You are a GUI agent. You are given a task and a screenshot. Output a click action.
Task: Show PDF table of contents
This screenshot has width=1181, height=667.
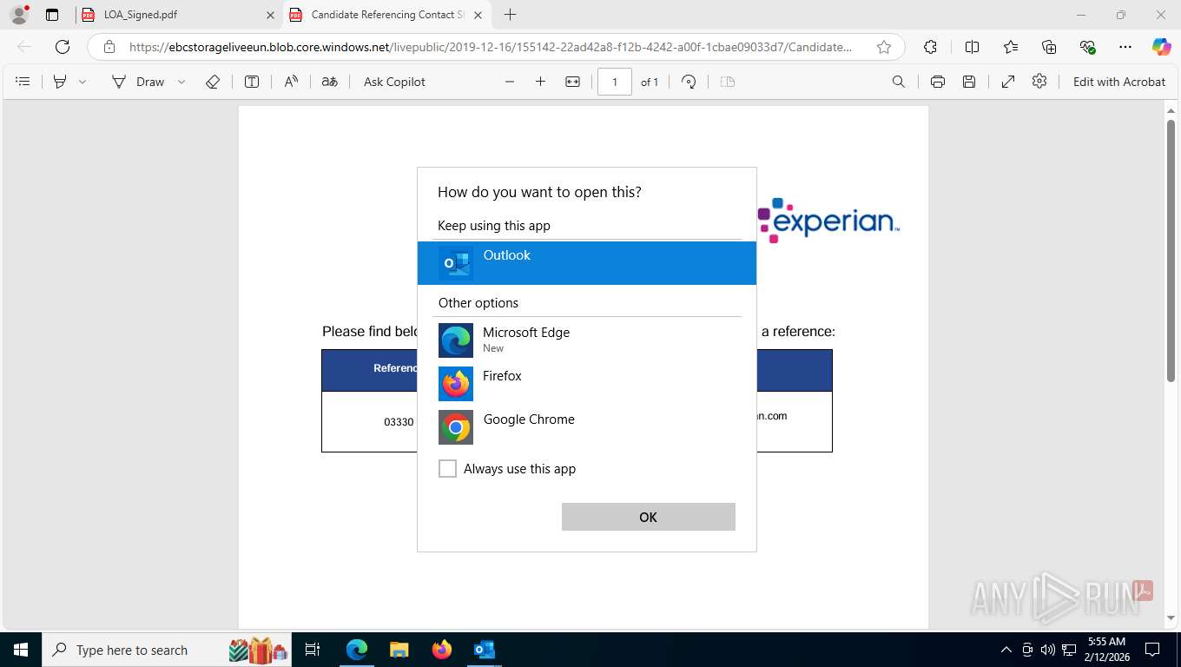tap(23, 82)
